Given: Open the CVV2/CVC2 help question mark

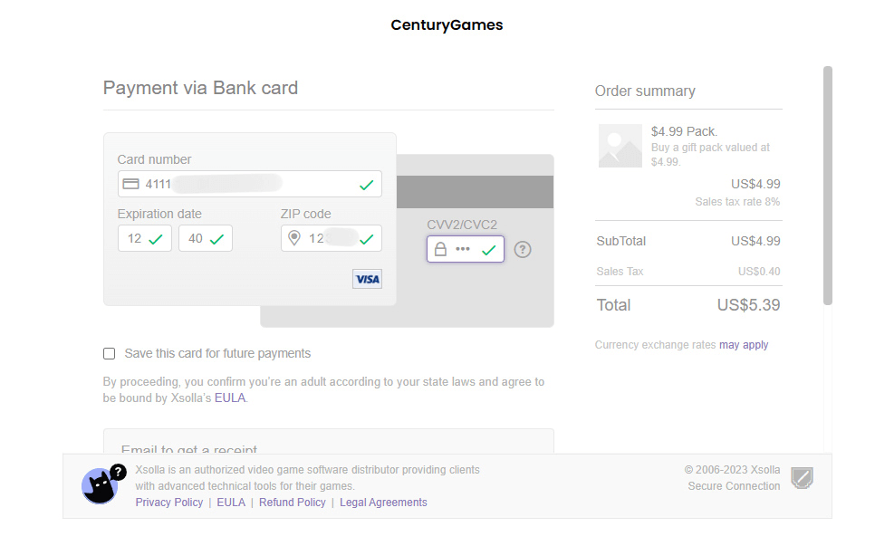Looking at the screenshot, I should 522,249.
